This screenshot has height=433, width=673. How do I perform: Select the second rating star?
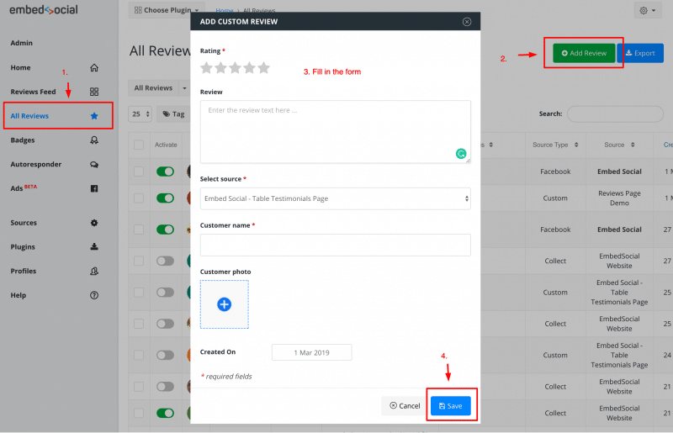[x=220, y=68]
